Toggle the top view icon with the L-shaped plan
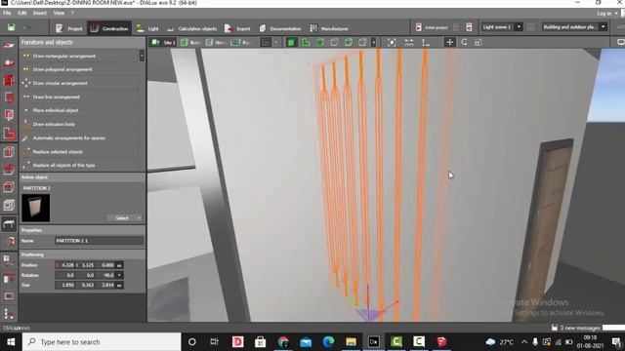This screenshot has height=351, width=625. click(x=306, y=42)
